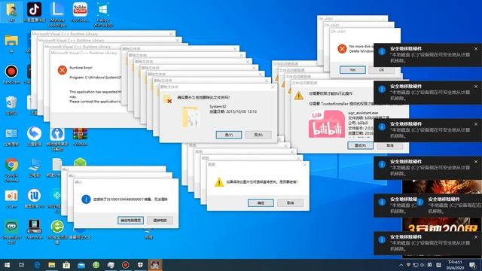Click 取消 in the TrustedInstaller permission dialog
Image resolution: width=482 pixels, height=271 pixels.
pos(390,145)
